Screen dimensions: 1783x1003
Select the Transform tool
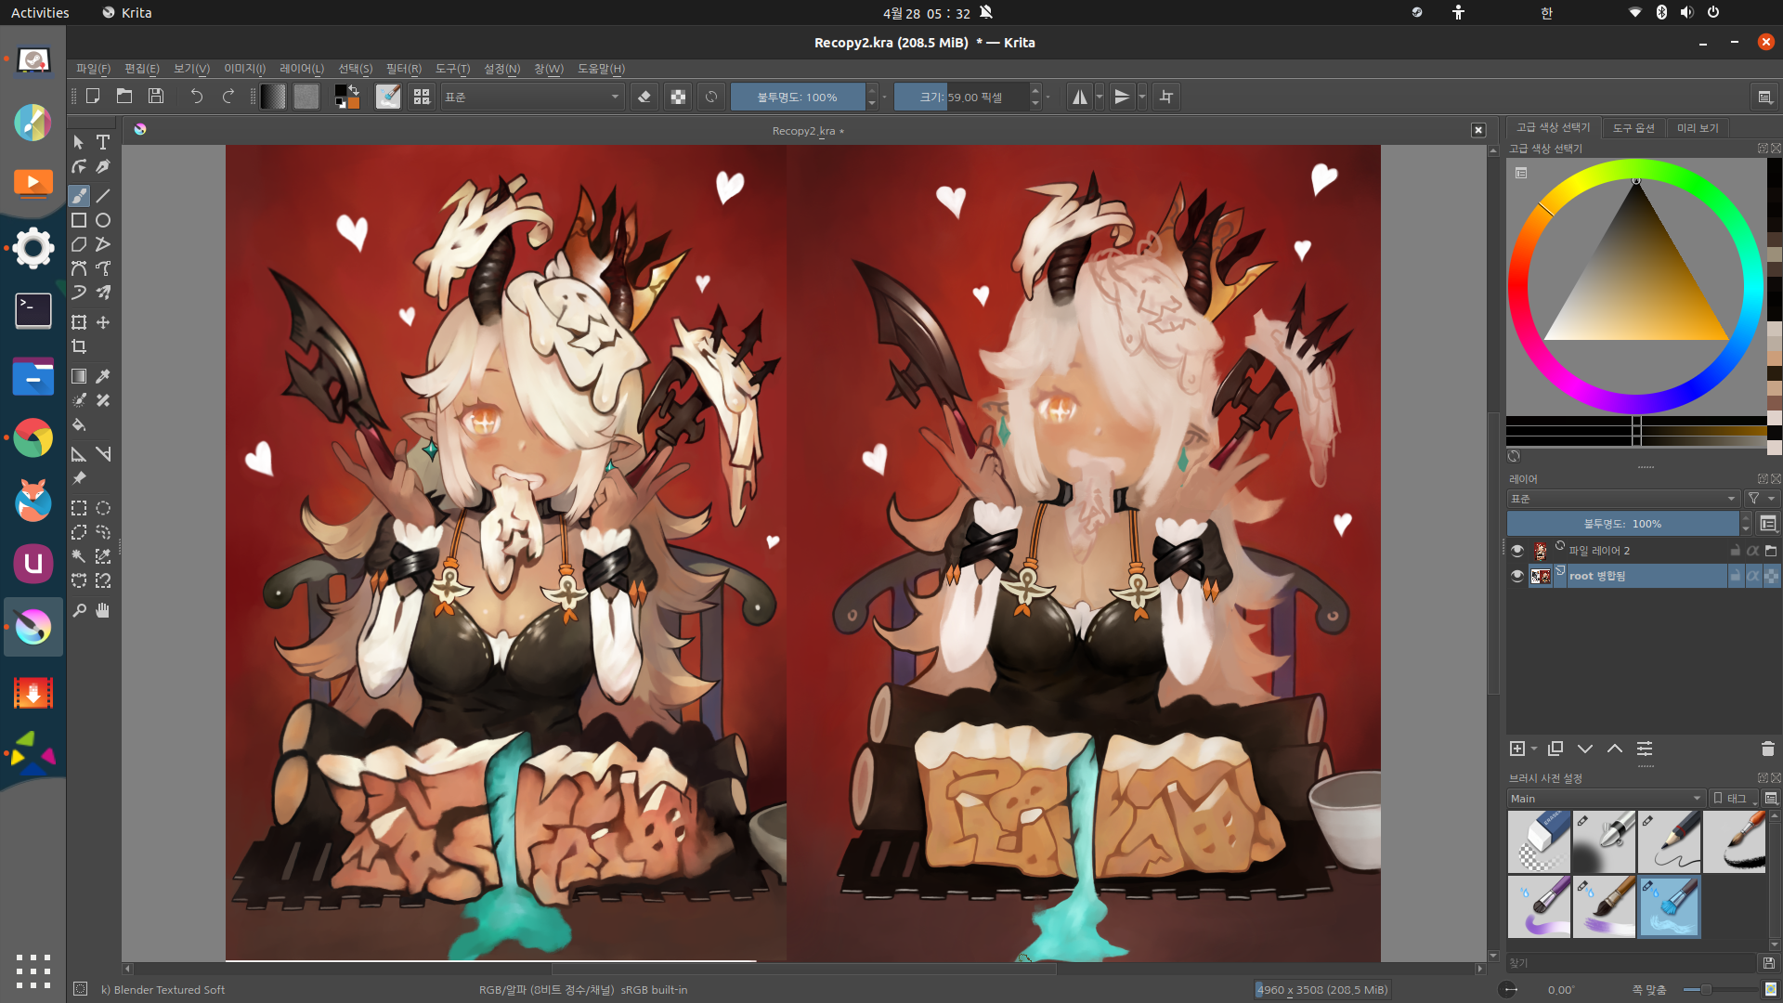(79, 322)
